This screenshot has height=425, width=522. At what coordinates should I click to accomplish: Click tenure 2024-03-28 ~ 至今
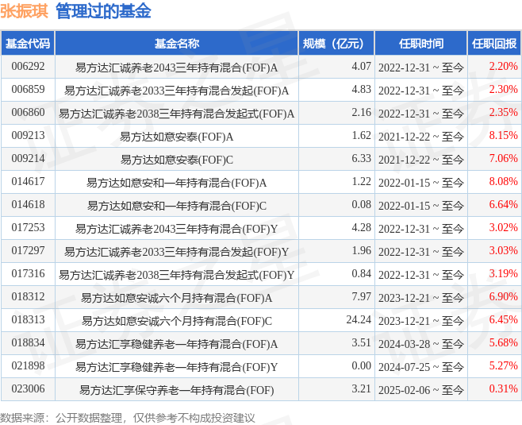pyautogui.click(x=421, y=344)
